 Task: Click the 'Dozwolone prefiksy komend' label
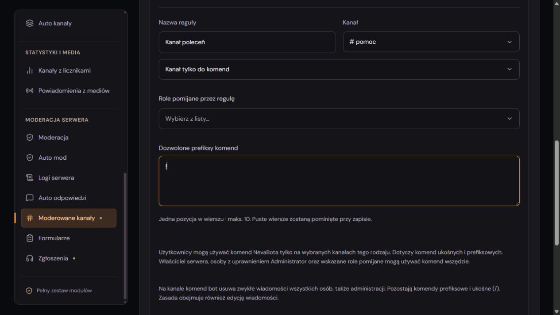tap(198, 148)
